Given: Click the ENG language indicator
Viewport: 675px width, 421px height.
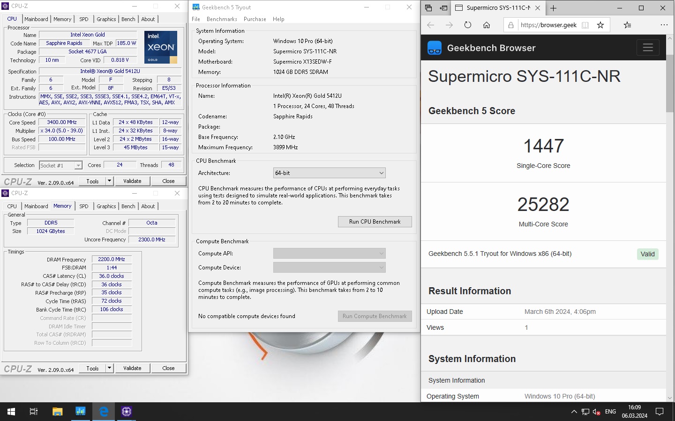Looking at the screenshot, I should [610, 412].
